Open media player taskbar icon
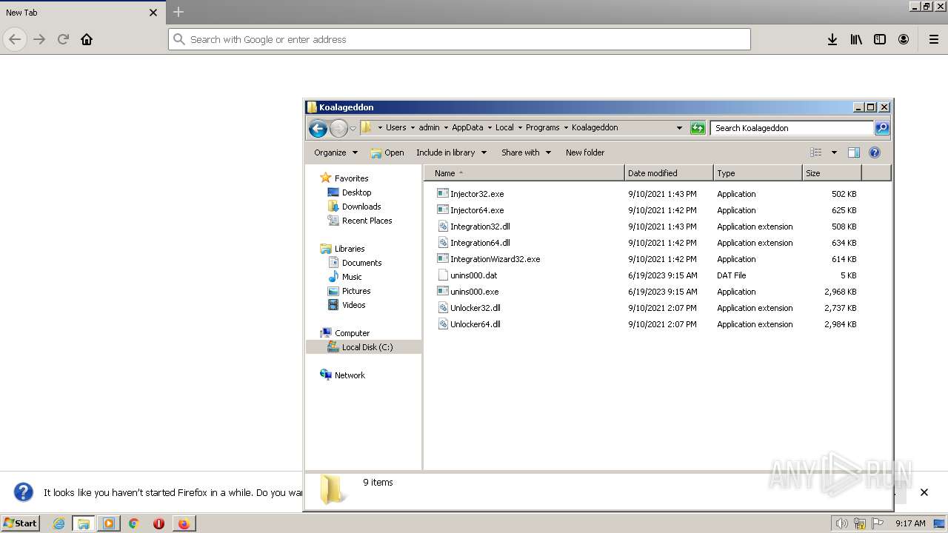 click(109, 523)
